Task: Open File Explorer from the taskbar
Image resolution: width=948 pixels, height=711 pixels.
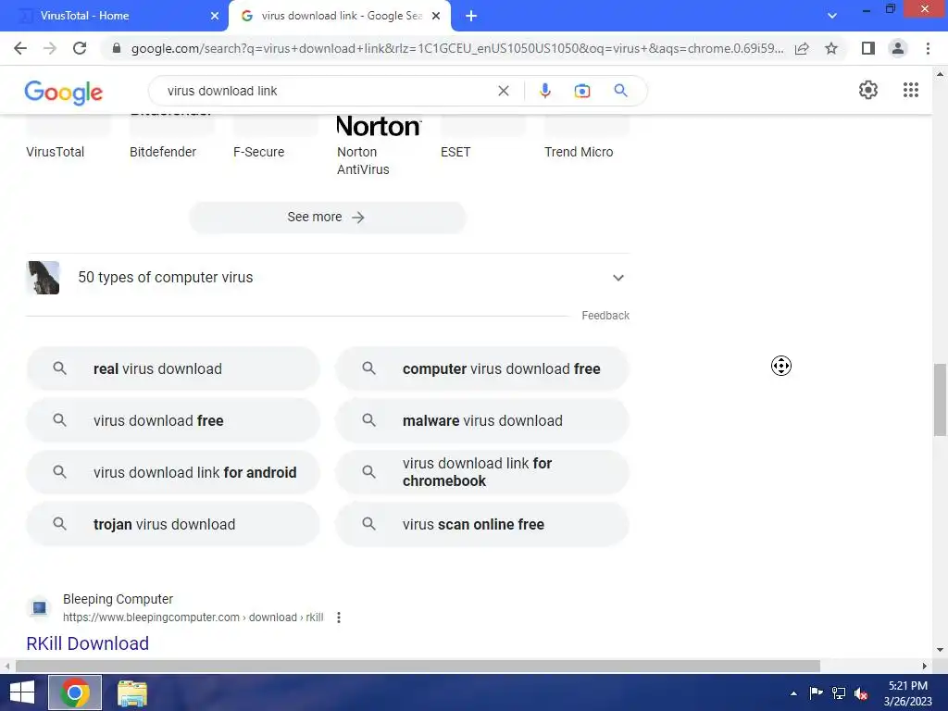Action: click(131, 693)
